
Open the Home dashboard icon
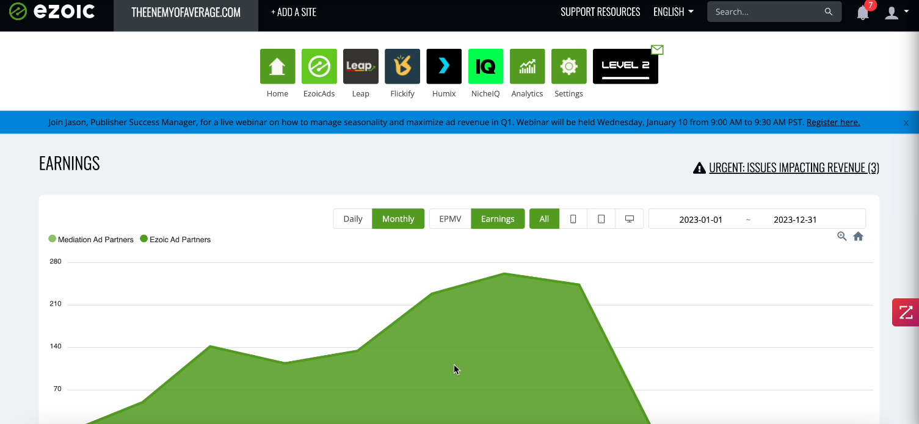click(277, 66)
